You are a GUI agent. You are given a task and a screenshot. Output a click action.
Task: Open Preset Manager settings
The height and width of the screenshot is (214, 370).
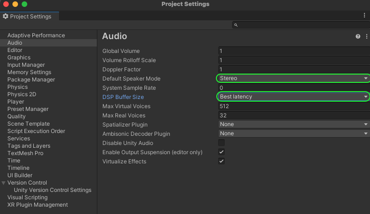28,109
